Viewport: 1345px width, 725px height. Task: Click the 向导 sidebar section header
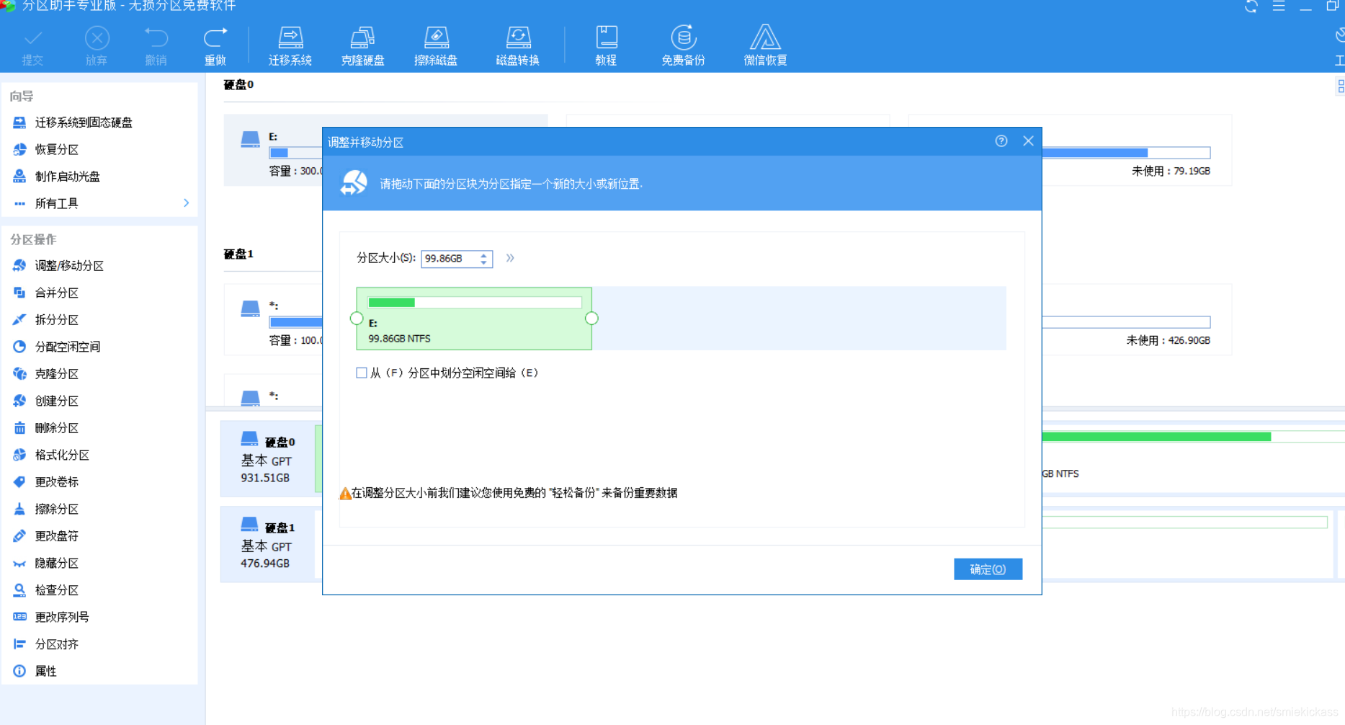click(x=22, y=96)
